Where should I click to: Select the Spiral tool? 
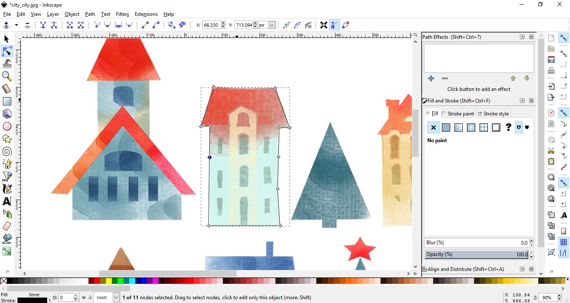pos(7,151)
